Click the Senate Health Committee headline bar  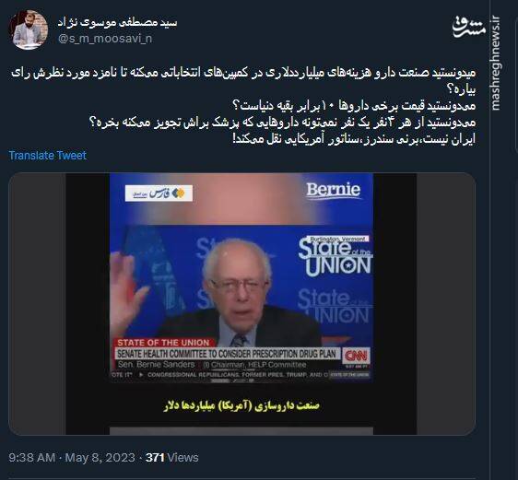click(x=227, y=354)
